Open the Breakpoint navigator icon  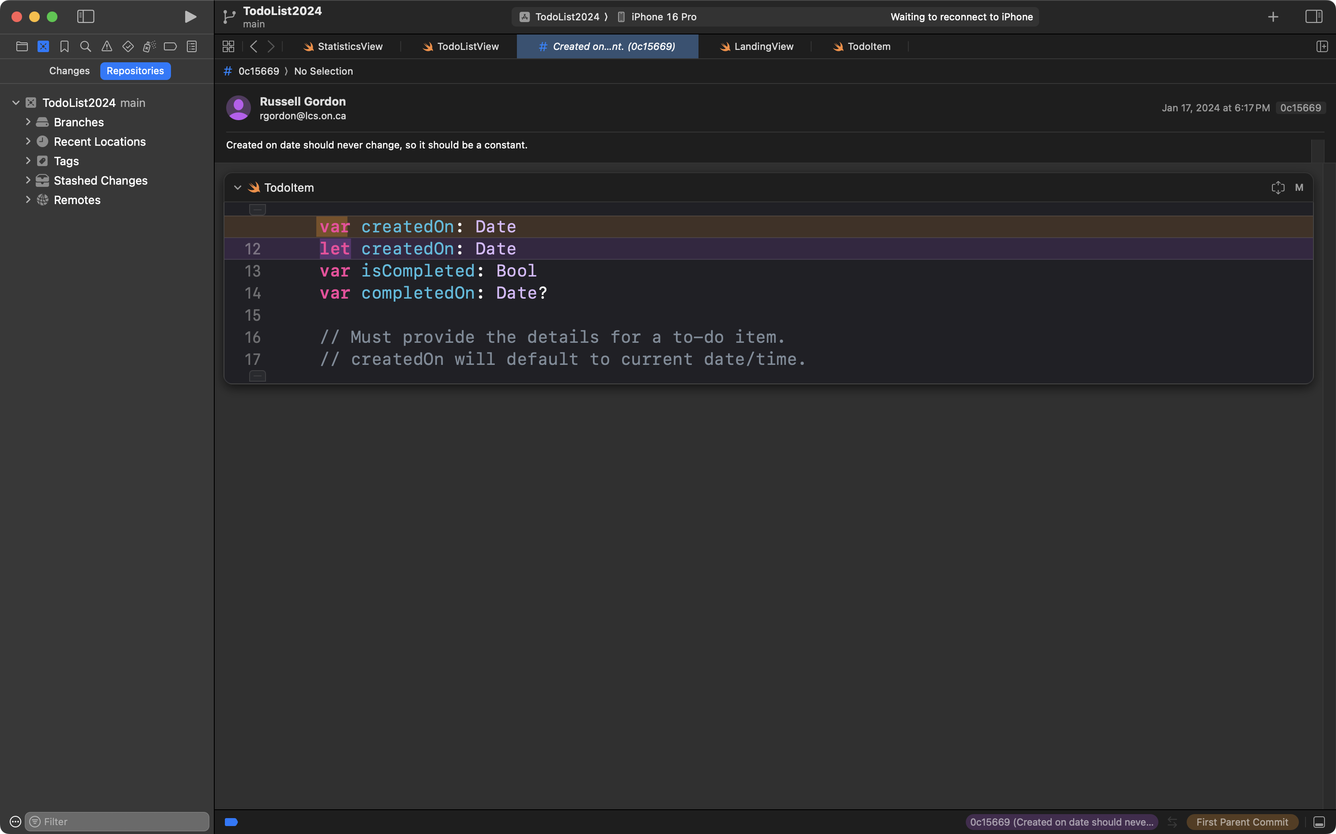click(171, 46)
